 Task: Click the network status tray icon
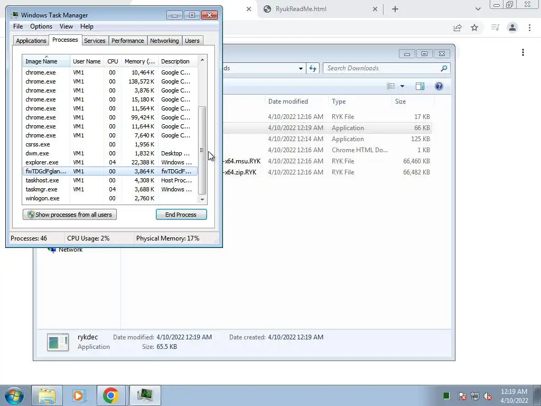point(475,396)
